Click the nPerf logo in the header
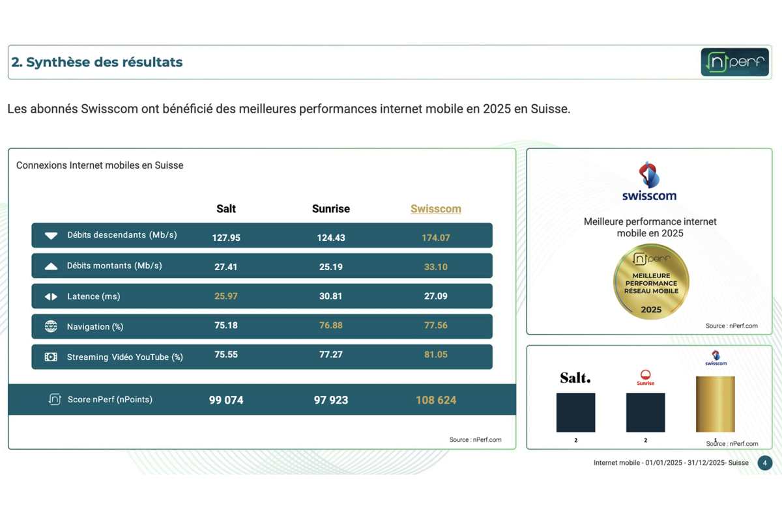 pos(734,62)
